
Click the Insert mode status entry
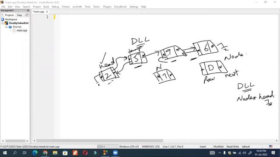click(x=203, y=147)
